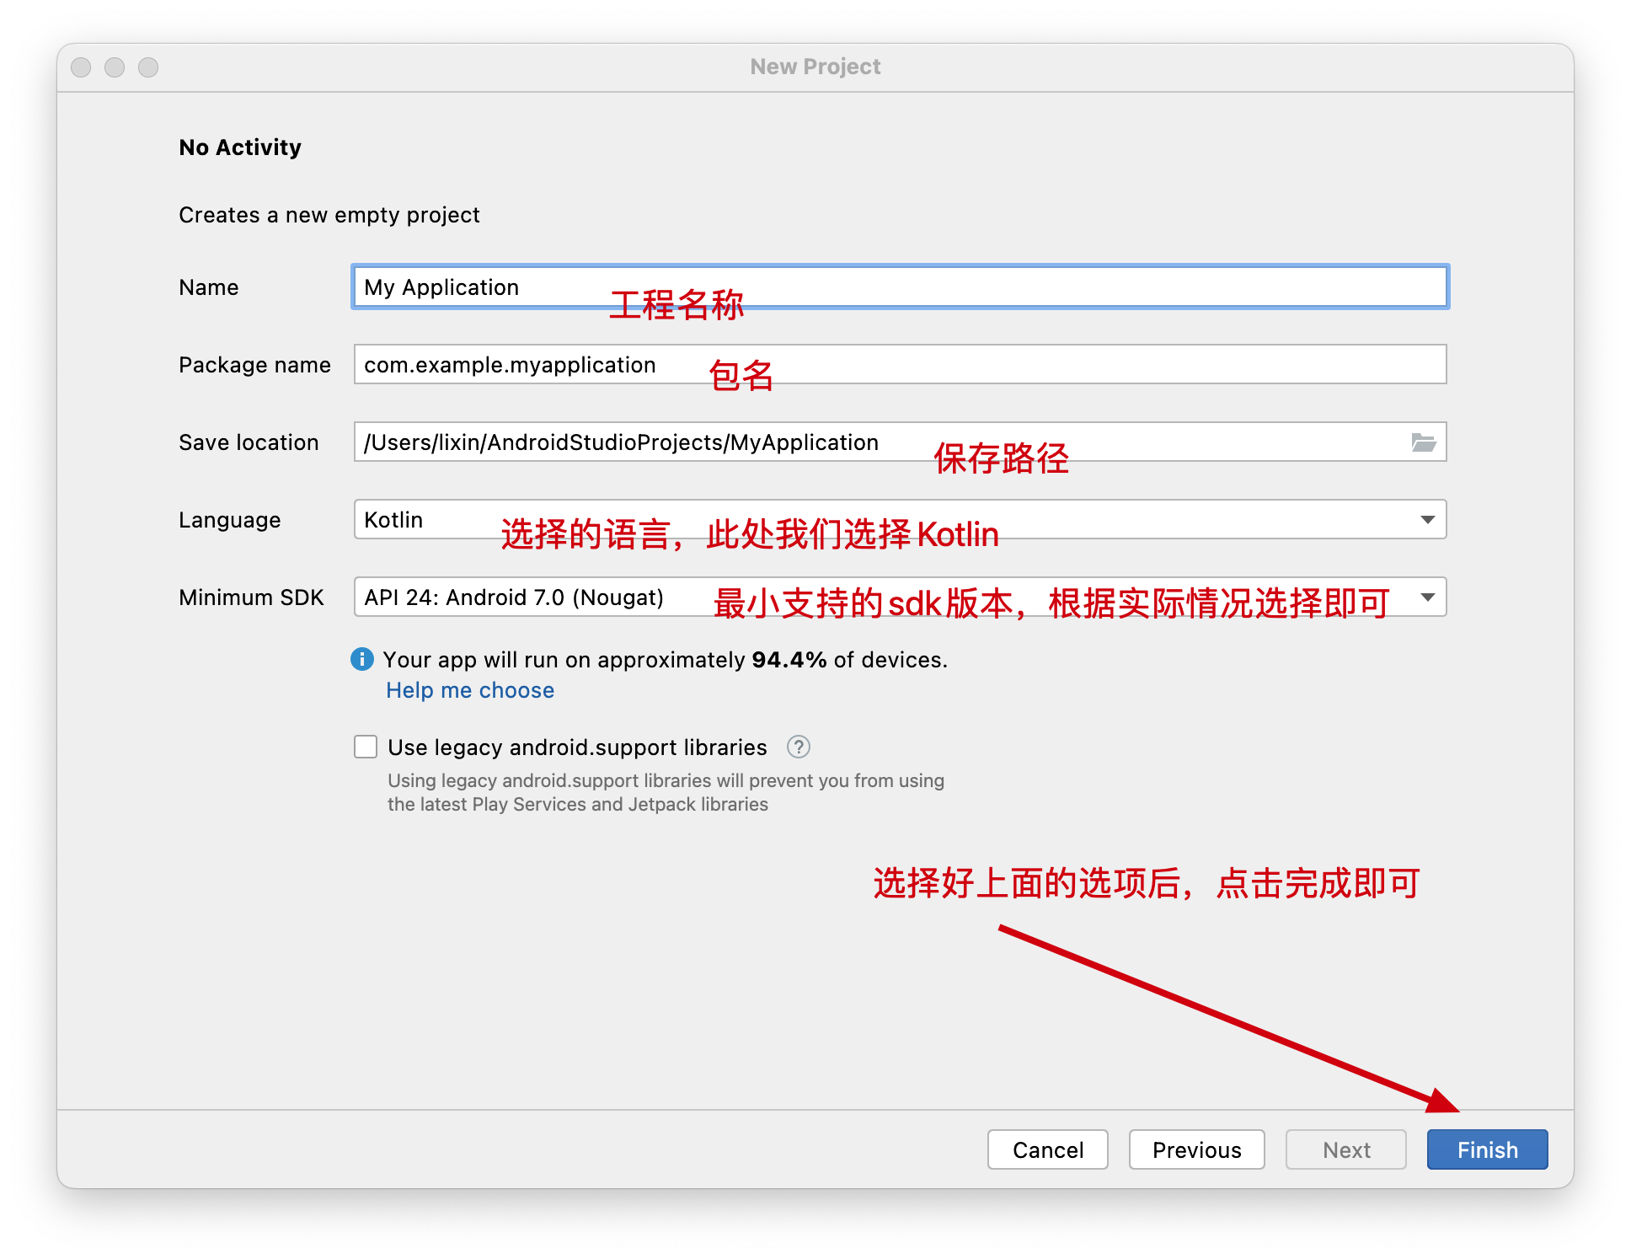Click into the Name text field
Viewport: 1631px width, 1259px height.
1011,287
